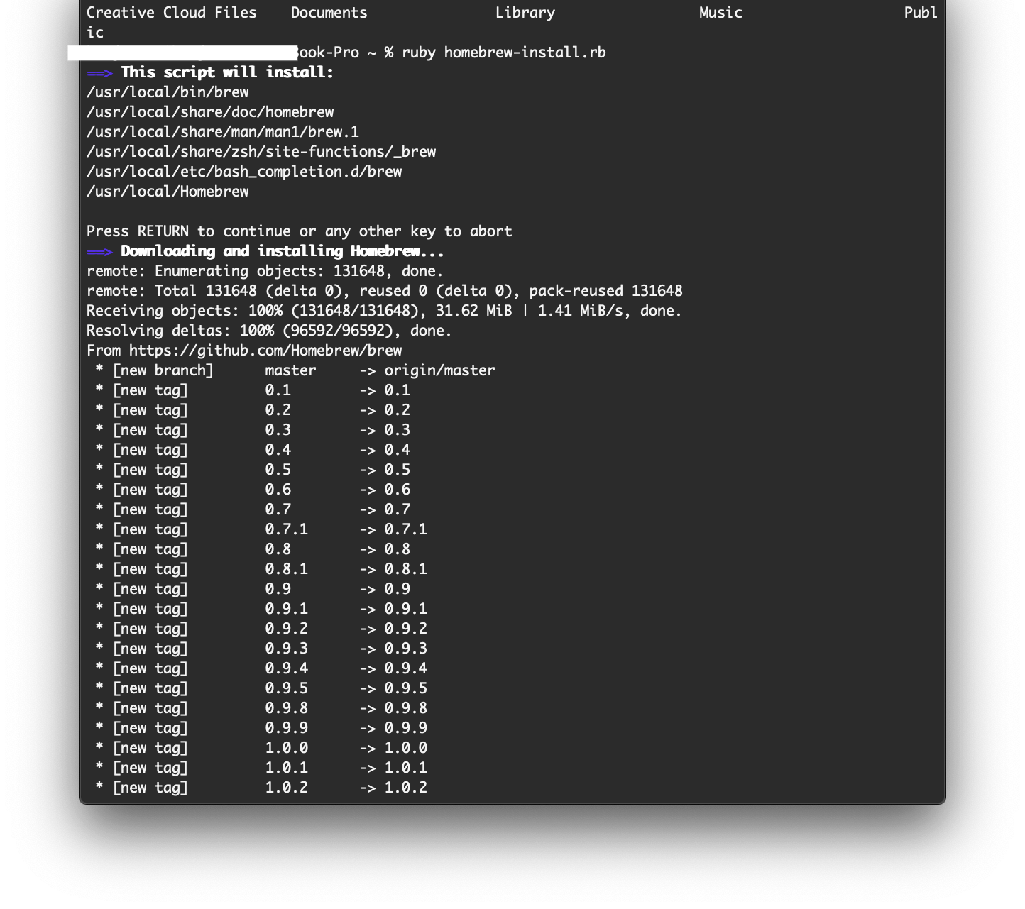This screenshot has width=1025, height=909.
Task: Click the new tag 0.2 row
Action: [253, 410]
